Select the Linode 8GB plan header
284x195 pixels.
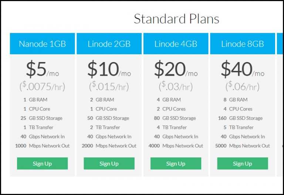tap(243, 44)
